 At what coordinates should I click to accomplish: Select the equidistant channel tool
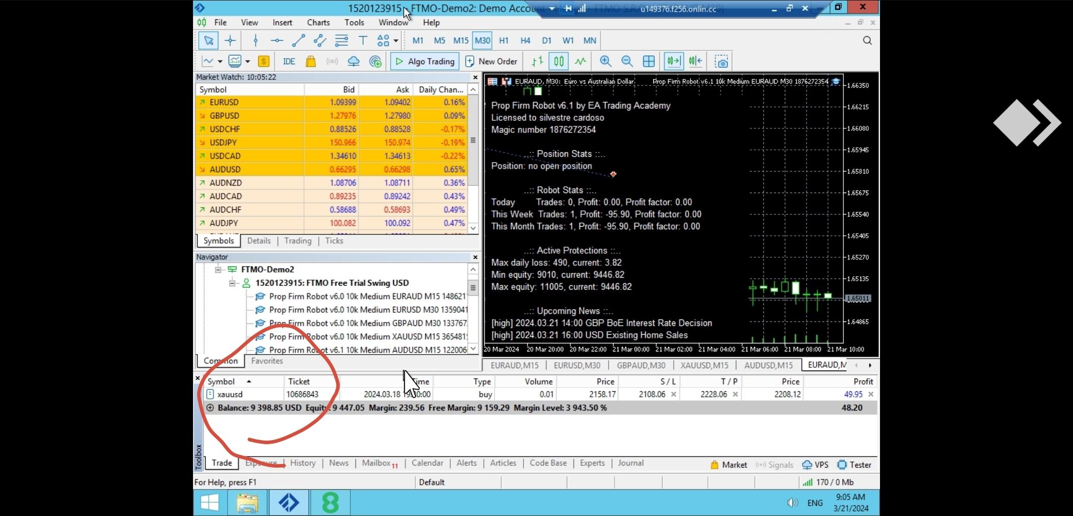[320, 41]
